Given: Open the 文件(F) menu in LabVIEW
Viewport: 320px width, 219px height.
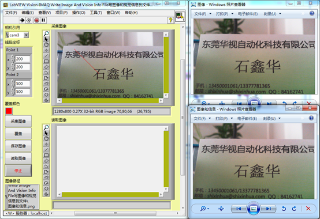Looking at the screenshot, I should [x=11, y=13].
